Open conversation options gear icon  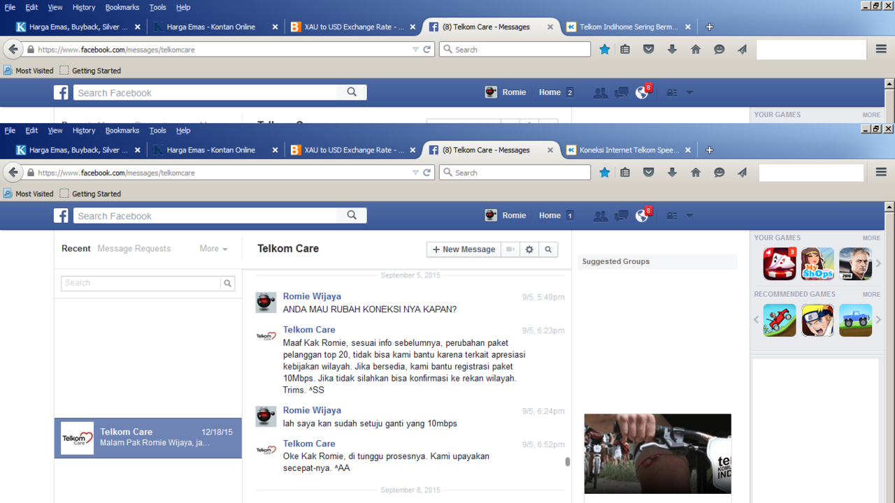pos(529,249)
